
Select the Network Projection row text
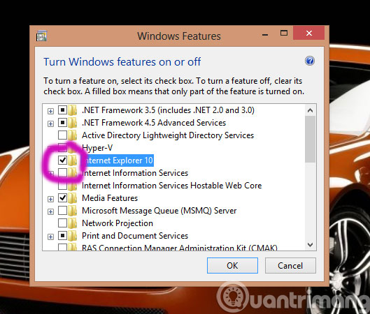(118, 223)
